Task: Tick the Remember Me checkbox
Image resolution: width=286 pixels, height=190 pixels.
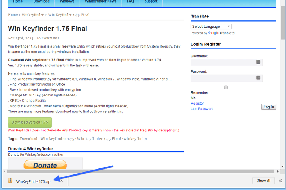Action: click(226, 88)
